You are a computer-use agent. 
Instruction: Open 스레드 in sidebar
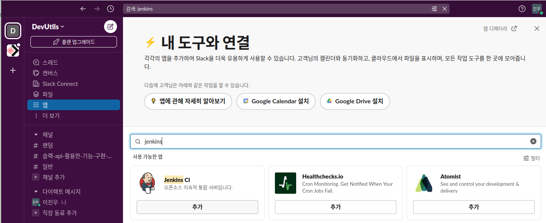74,62
